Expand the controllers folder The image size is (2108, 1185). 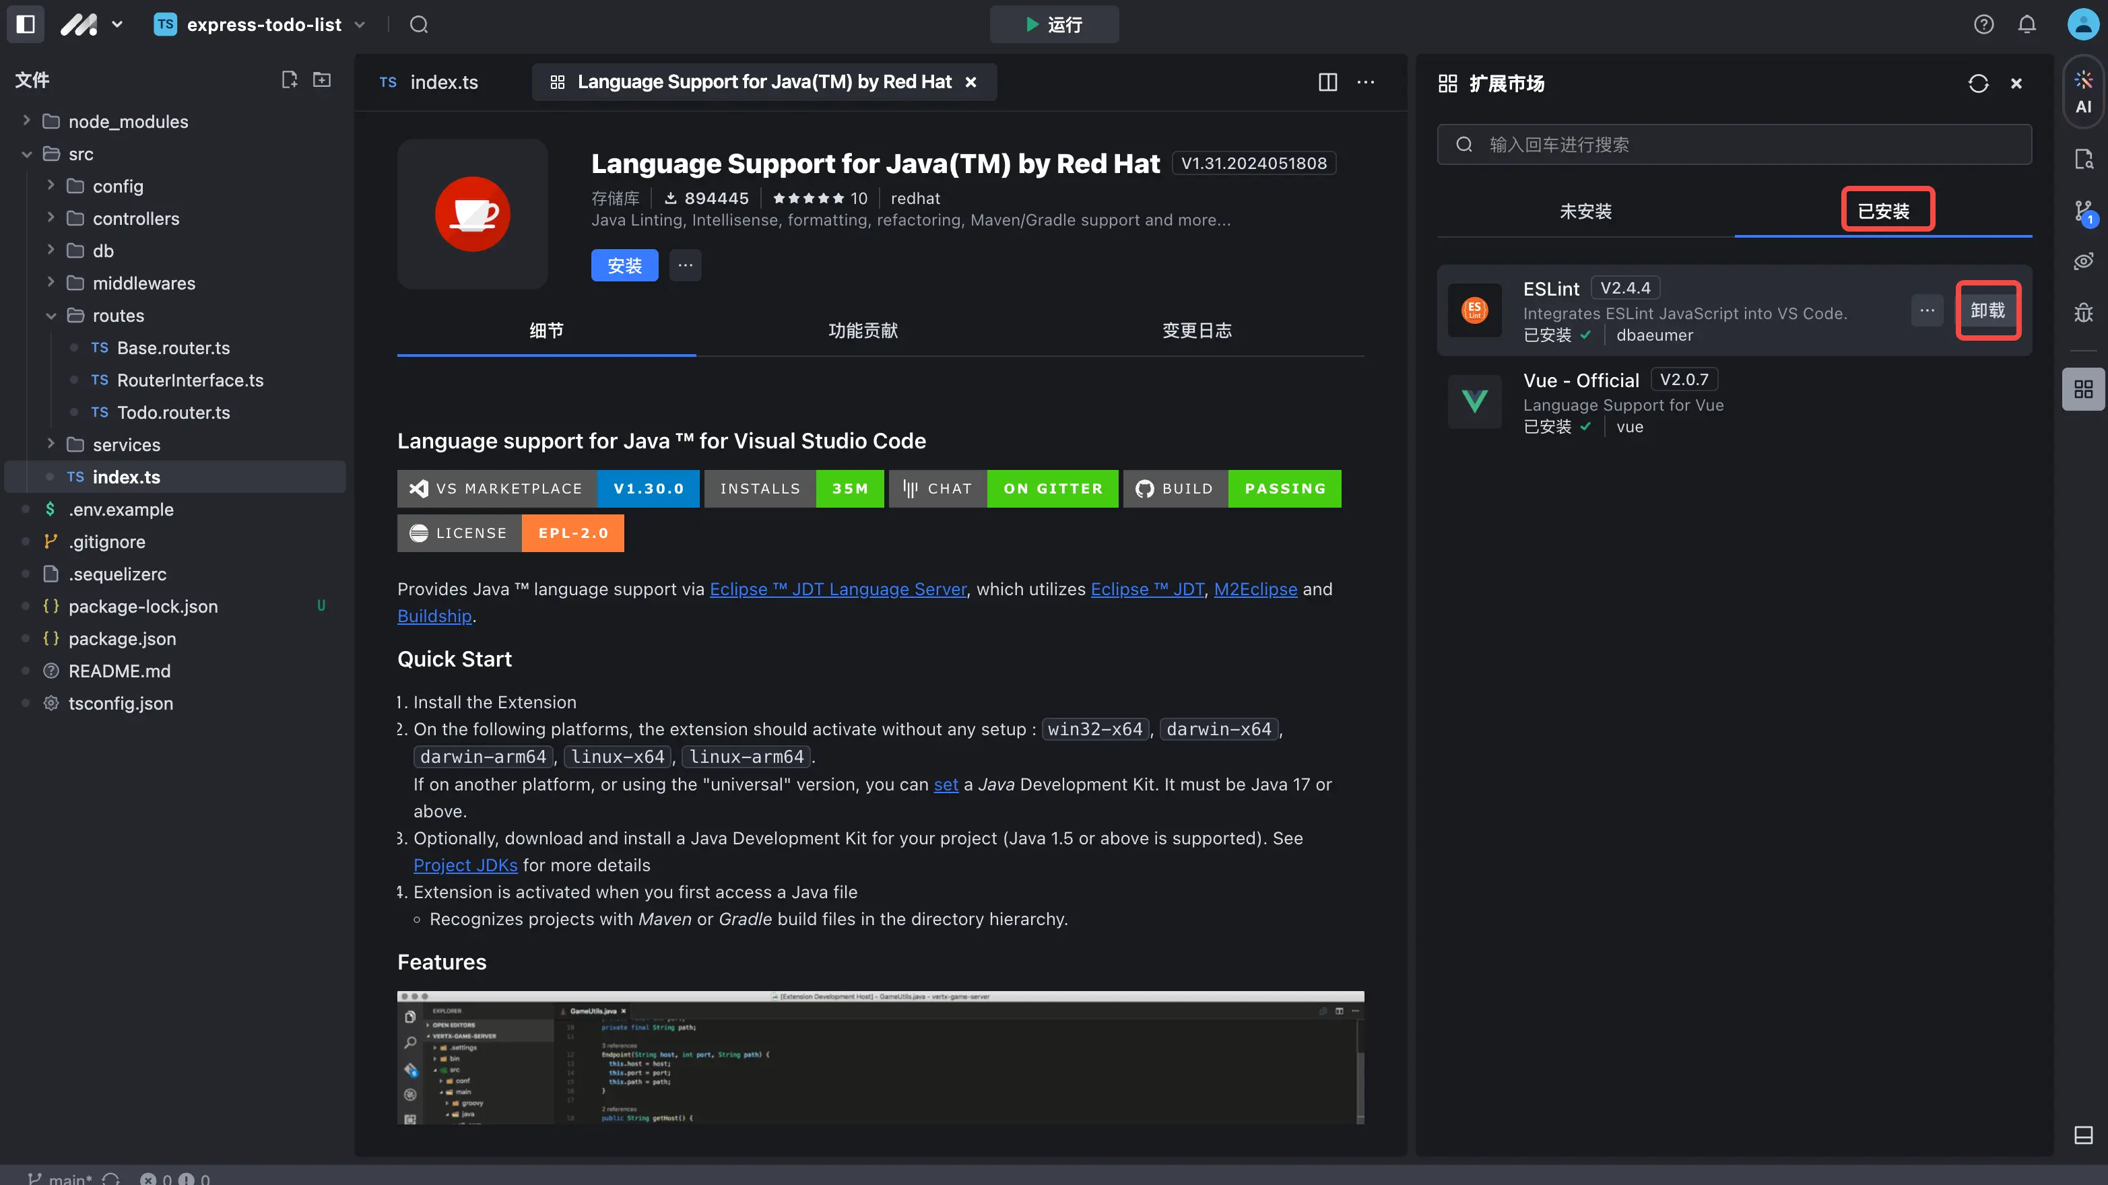pos(51,219)
